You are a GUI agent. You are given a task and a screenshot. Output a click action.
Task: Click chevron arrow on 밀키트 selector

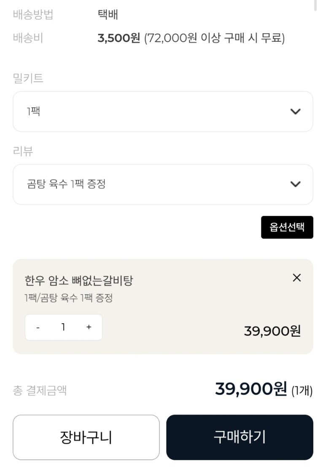[x=296, y=112]
